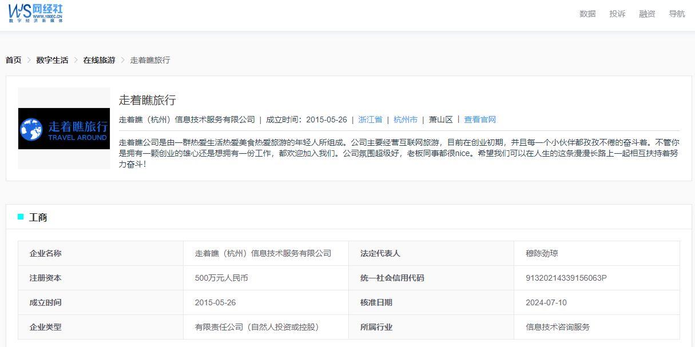
Task: Click the cyan square icon beside 工商
Action: (x=21, y=217)
